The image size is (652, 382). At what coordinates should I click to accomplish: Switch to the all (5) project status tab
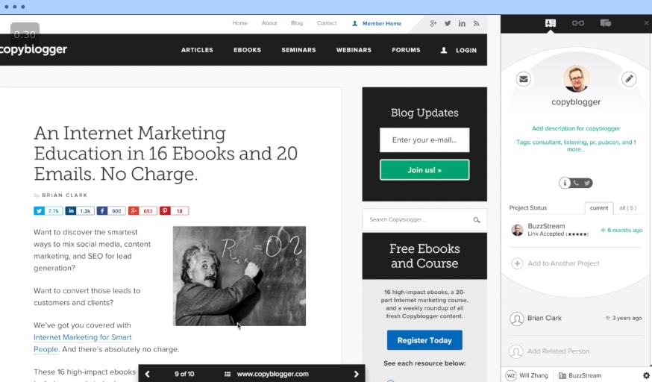627,208
